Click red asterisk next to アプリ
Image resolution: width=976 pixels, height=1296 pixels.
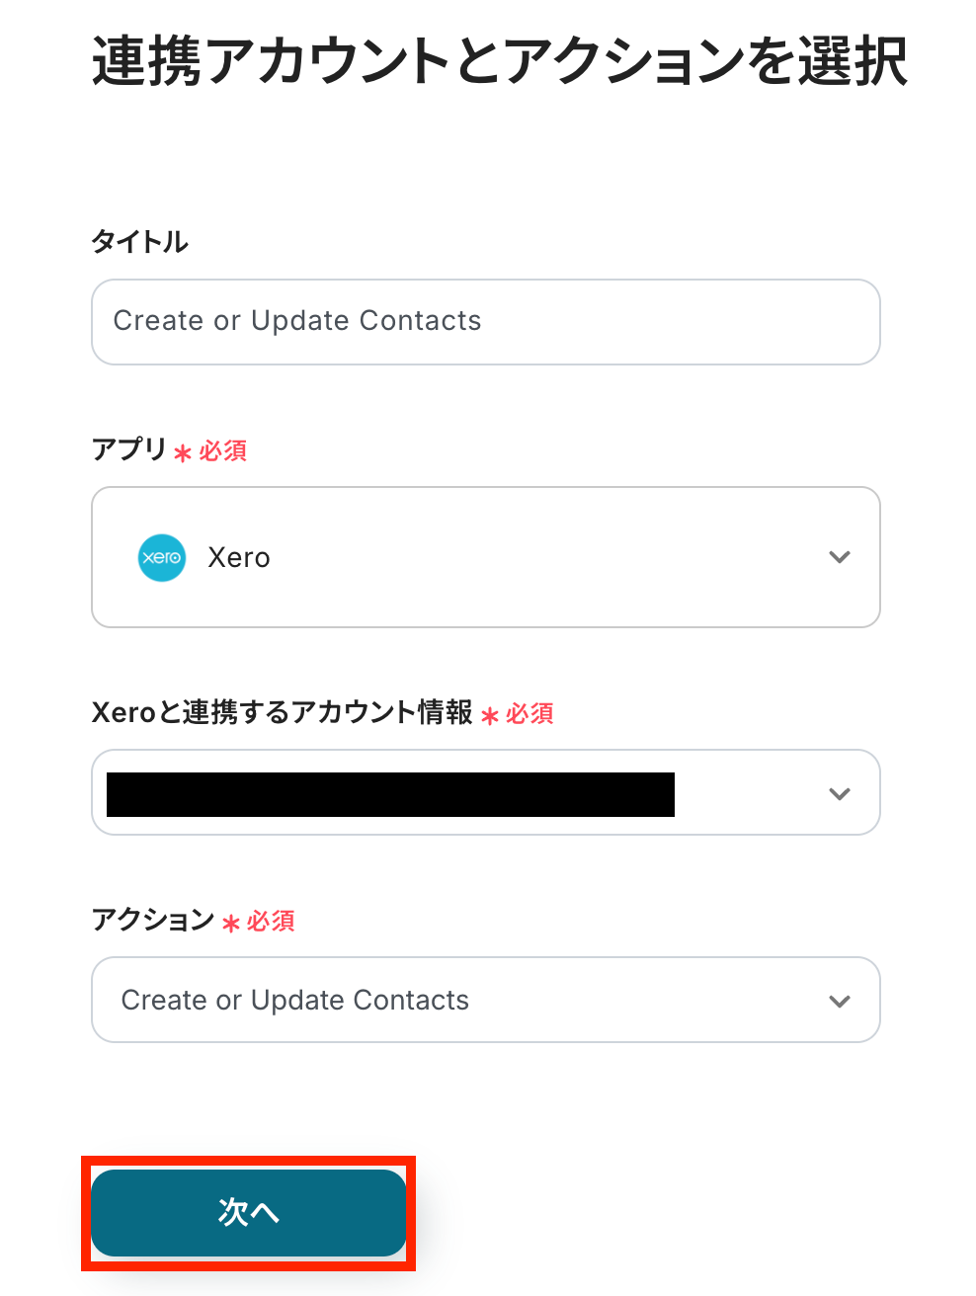point(183,453)
